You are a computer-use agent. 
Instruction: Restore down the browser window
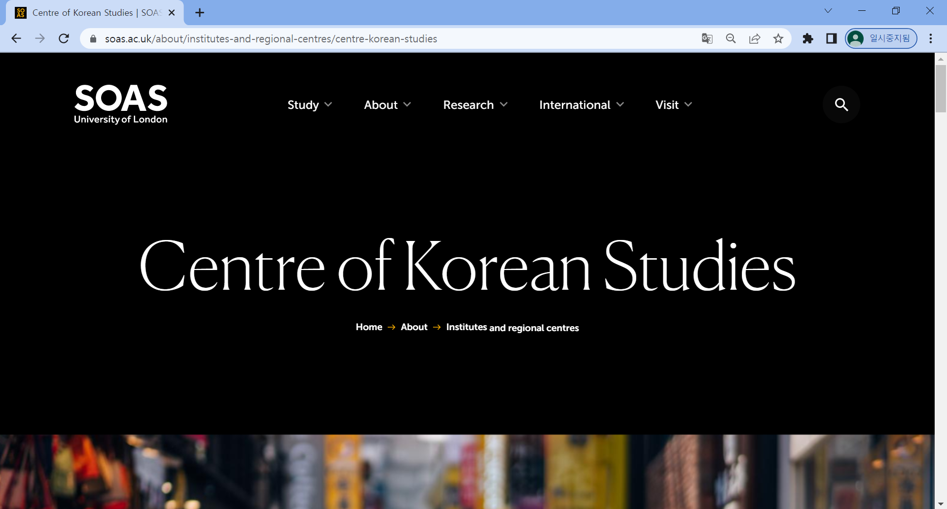tap(896, 11)
